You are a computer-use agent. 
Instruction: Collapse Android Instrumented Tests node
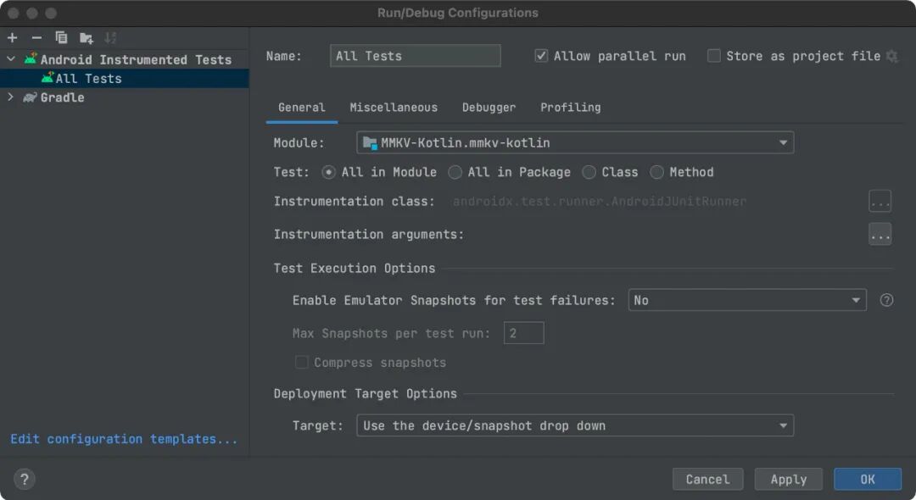[x=11, y=59]
